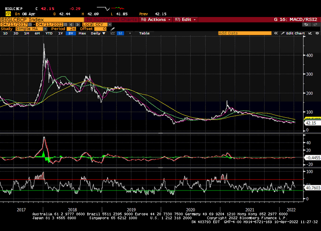The image size is (321, 231).
Task: Select the 1Y range tab
Action: pyautogui.click(x=60, y=33)
